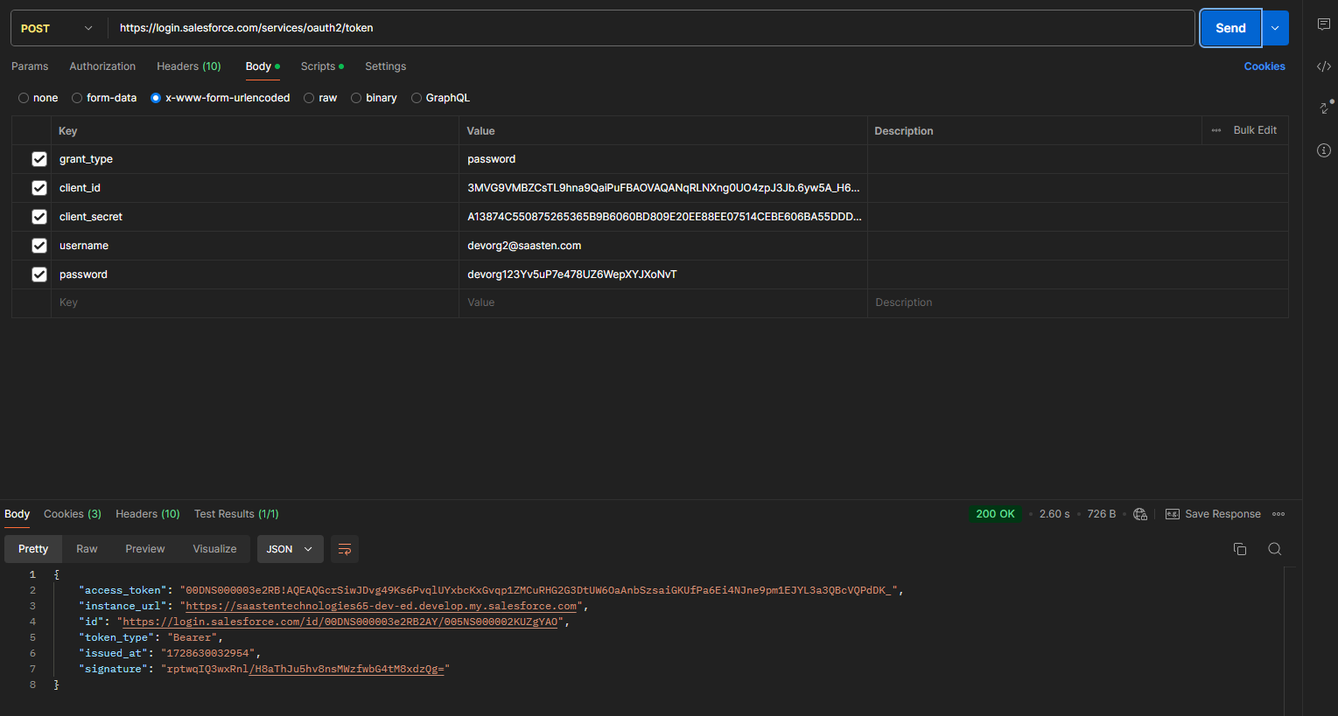Select the GraphQL body type
Screen dimensions: 1338x716
click(417, 98)
